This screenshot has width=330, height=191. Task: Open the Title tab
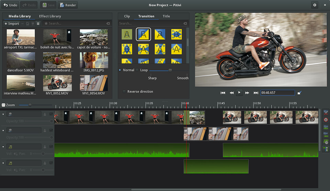pos(166,16)
